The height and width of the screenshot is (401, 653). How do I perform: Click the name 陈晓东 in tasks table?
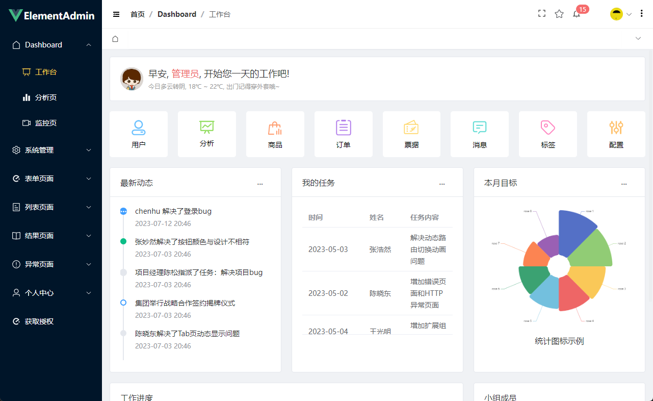click(x=380, y=293)
